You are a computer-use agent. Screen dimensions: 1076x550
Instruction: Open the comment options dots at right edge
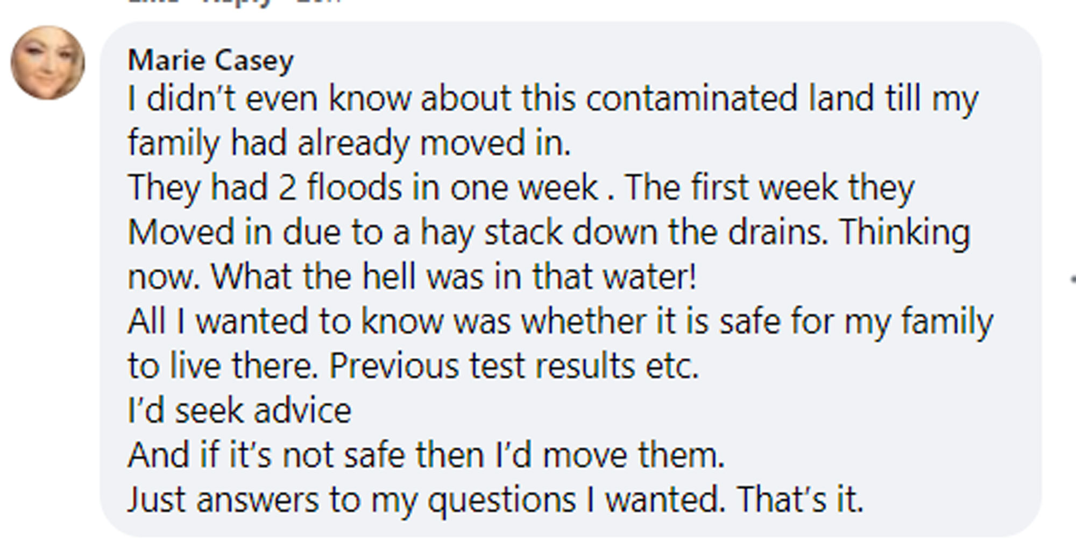point(1072,279)
